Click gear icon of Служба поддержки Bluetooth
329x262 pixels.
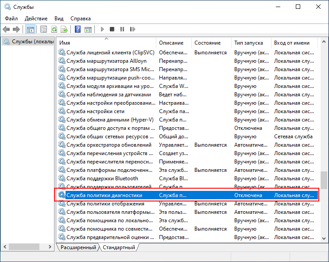pos(62,178)
